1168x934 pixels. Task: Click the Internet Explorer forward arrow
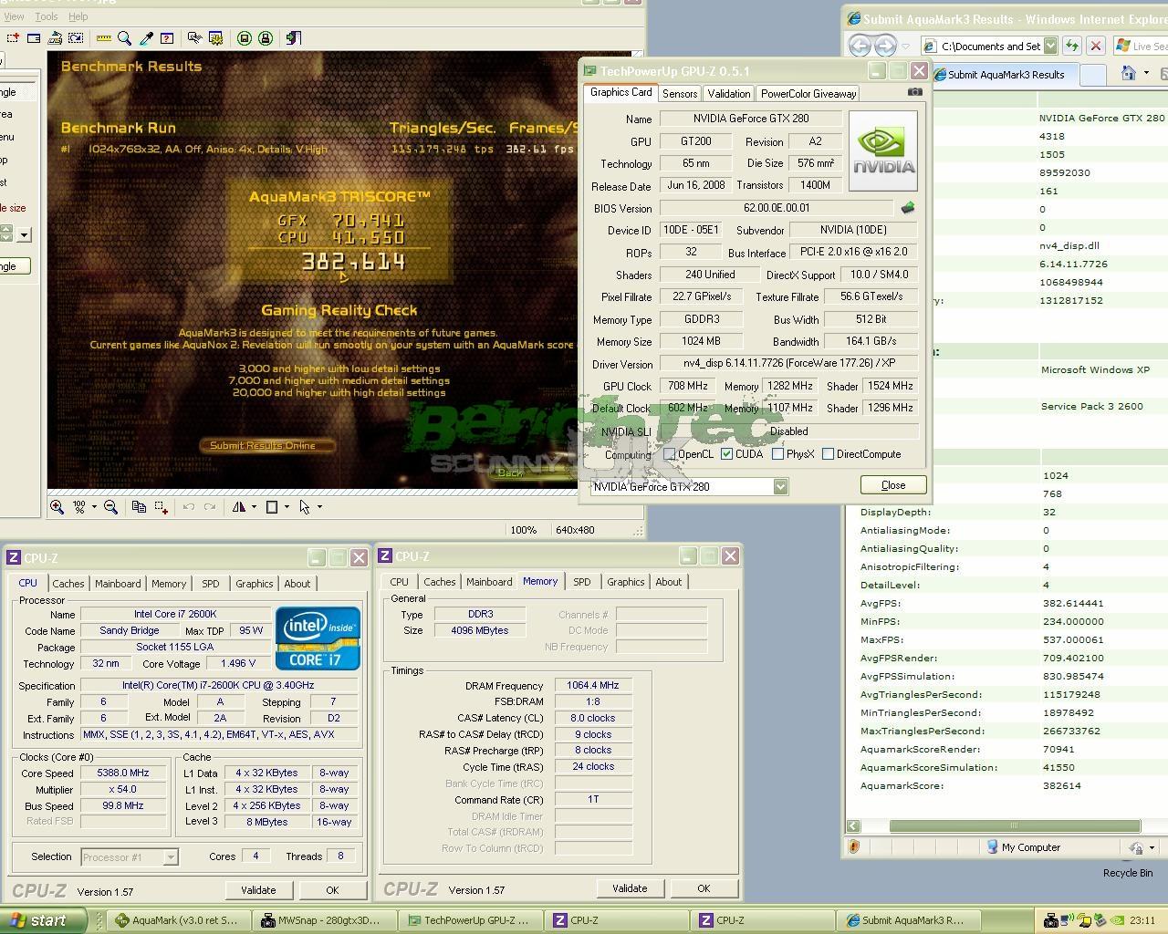(885, 46)
